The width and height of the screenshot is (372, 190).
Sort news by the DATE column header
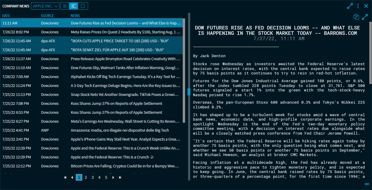coord(6,15)
